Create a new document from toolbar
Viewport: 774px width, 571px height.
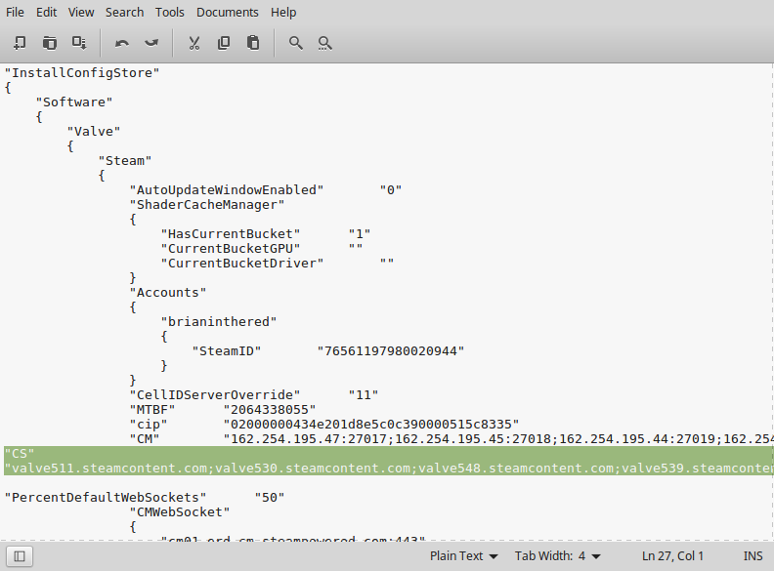(x=20, y=43)
